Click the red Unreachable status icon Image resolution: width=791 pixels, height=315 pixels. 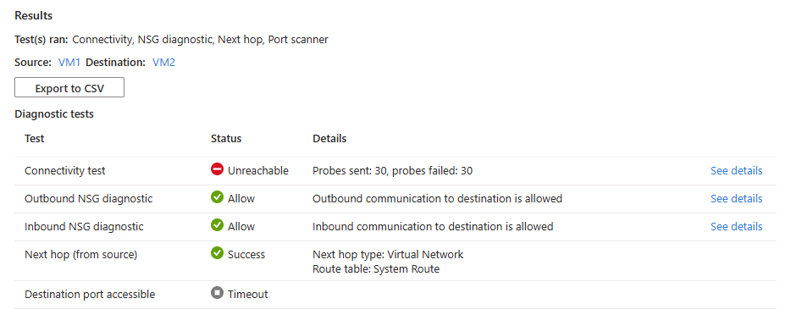[217, 170]
